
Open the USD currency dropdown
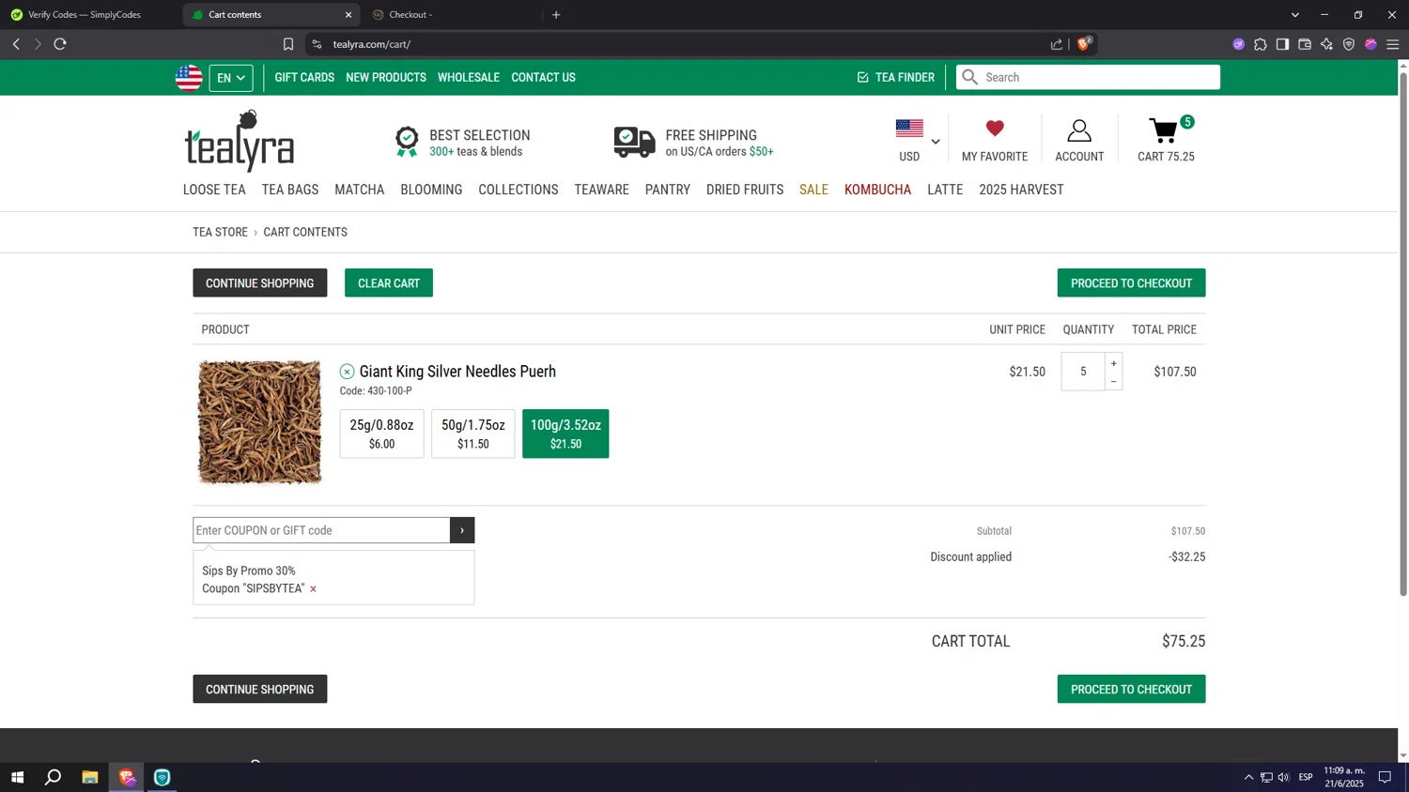click(918, 141)
